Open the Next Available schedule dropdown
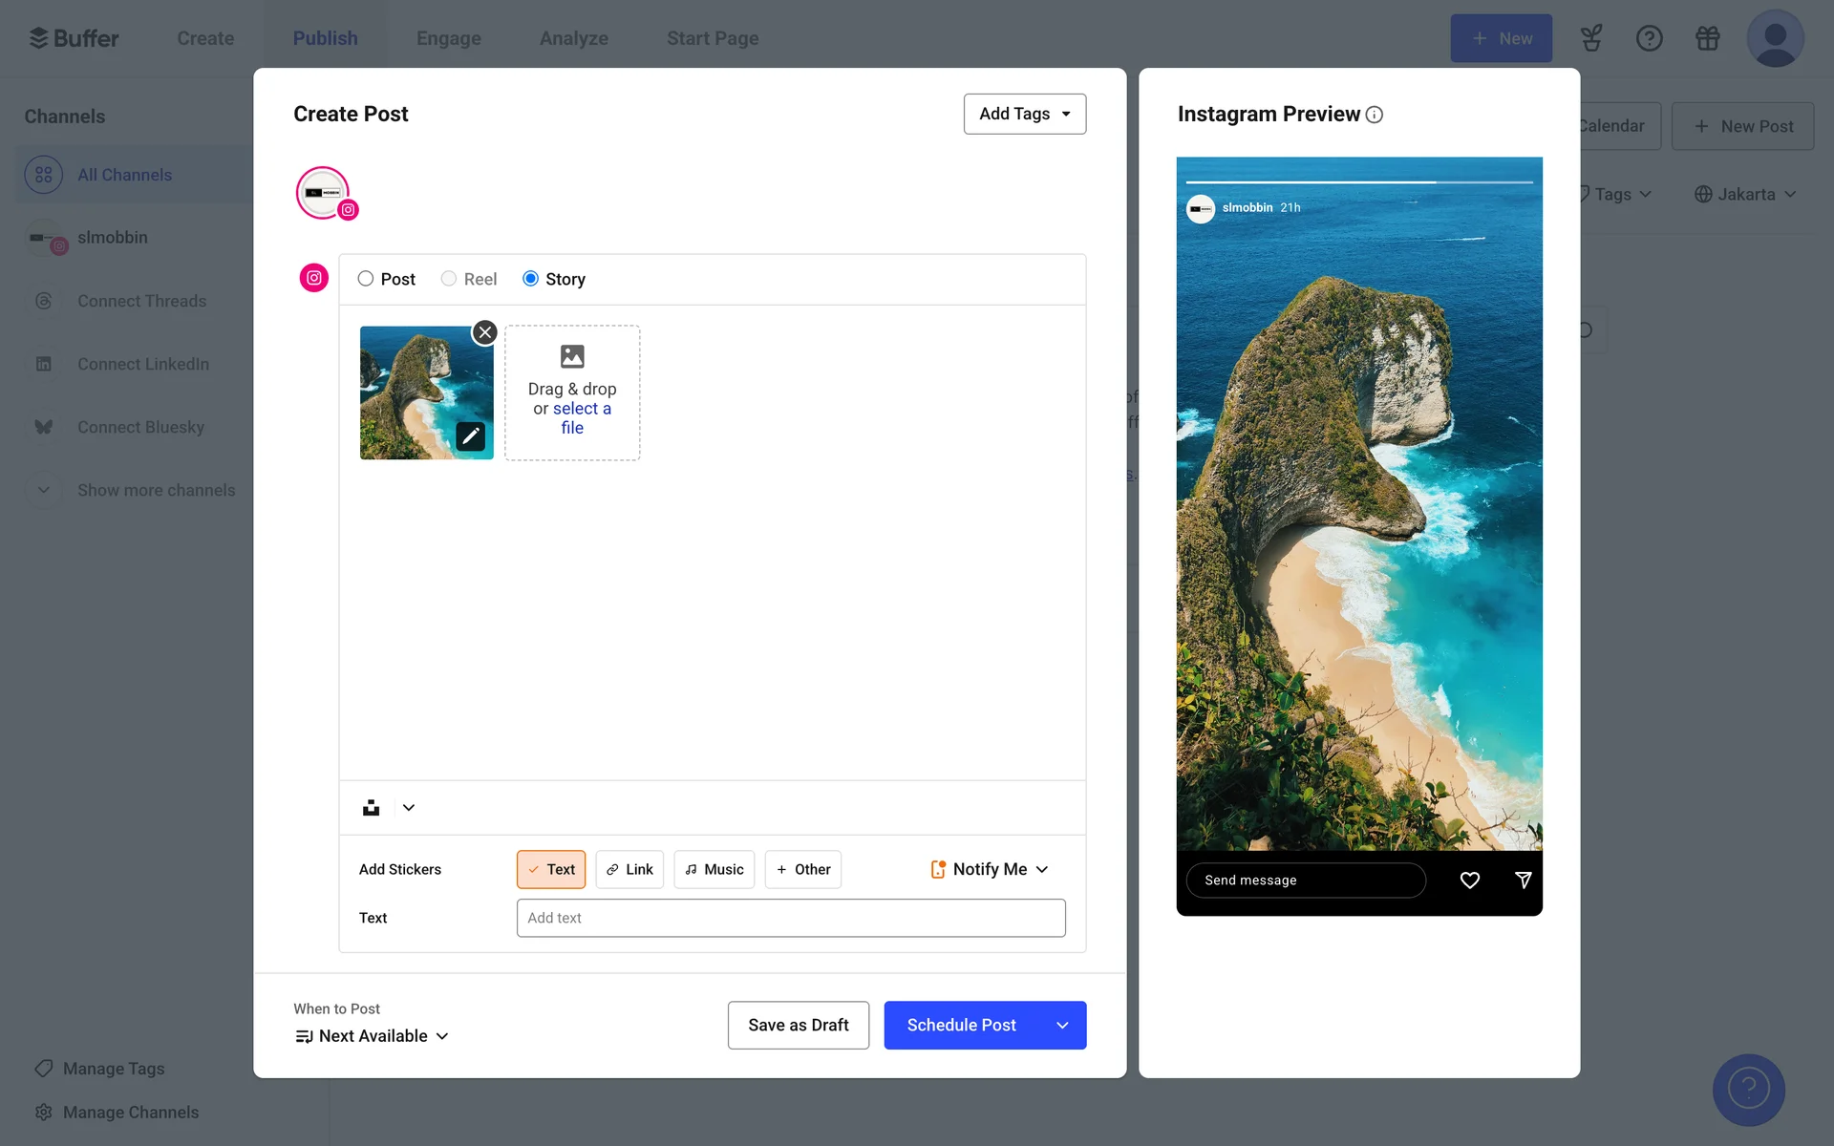Image resolution: width=1834 pixels, height=1146 pixels. (x=373, y=1036)
